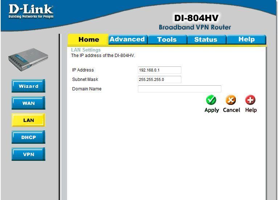
Task: Click the 'Broadband VPN Router' text
Action: click(x=195, y=27)
